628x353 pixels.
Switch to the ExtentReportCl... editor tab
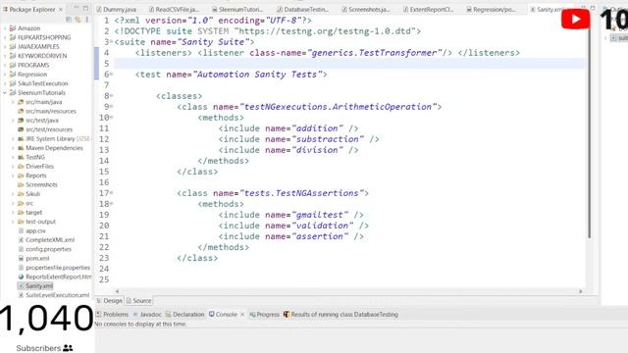428,9
